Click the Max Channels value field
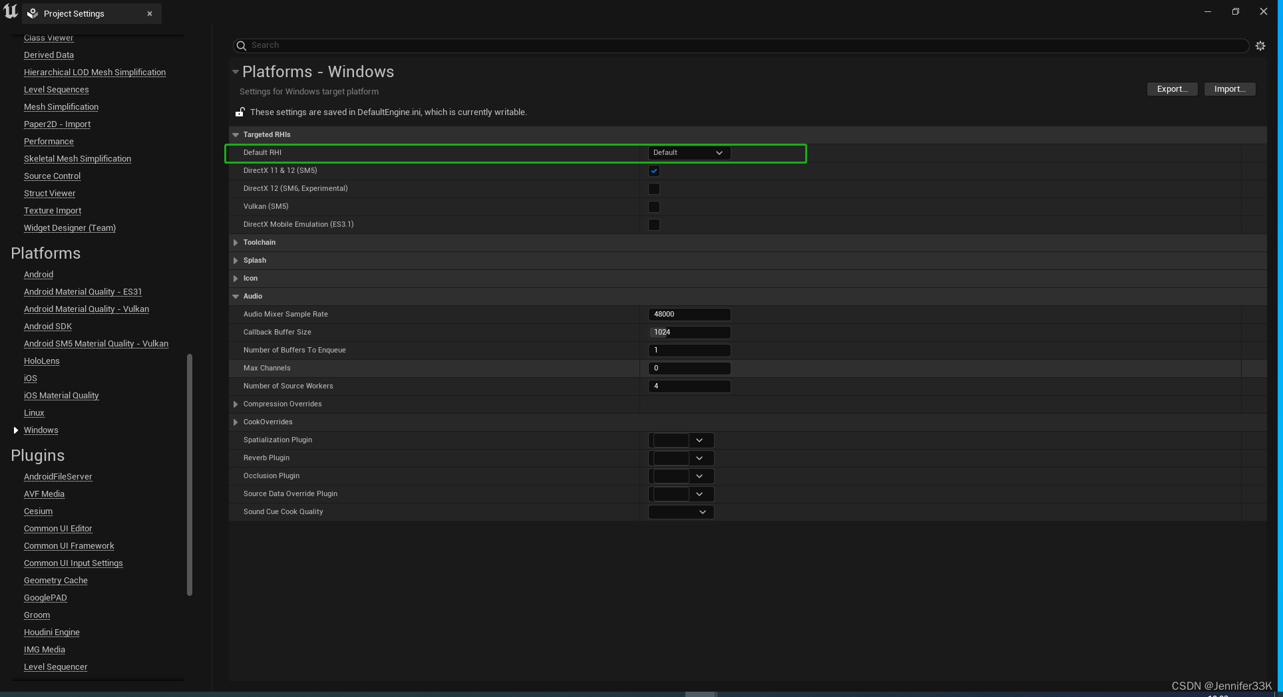 [x=689, y=368]
